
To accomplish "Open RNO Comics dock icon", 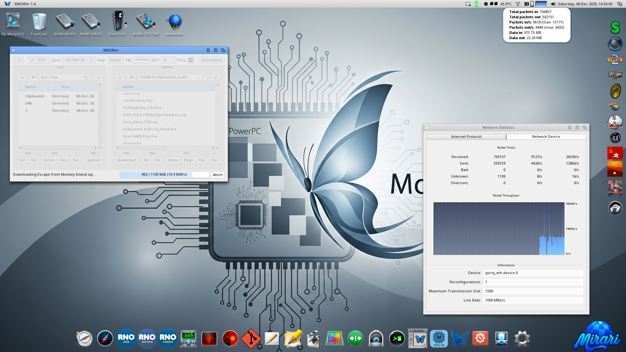I will click(x=168, y=339).
